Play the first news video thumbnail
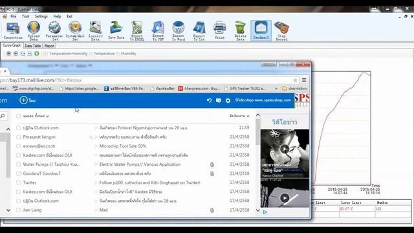Screen dimensions: 414x233 [285, 149]
